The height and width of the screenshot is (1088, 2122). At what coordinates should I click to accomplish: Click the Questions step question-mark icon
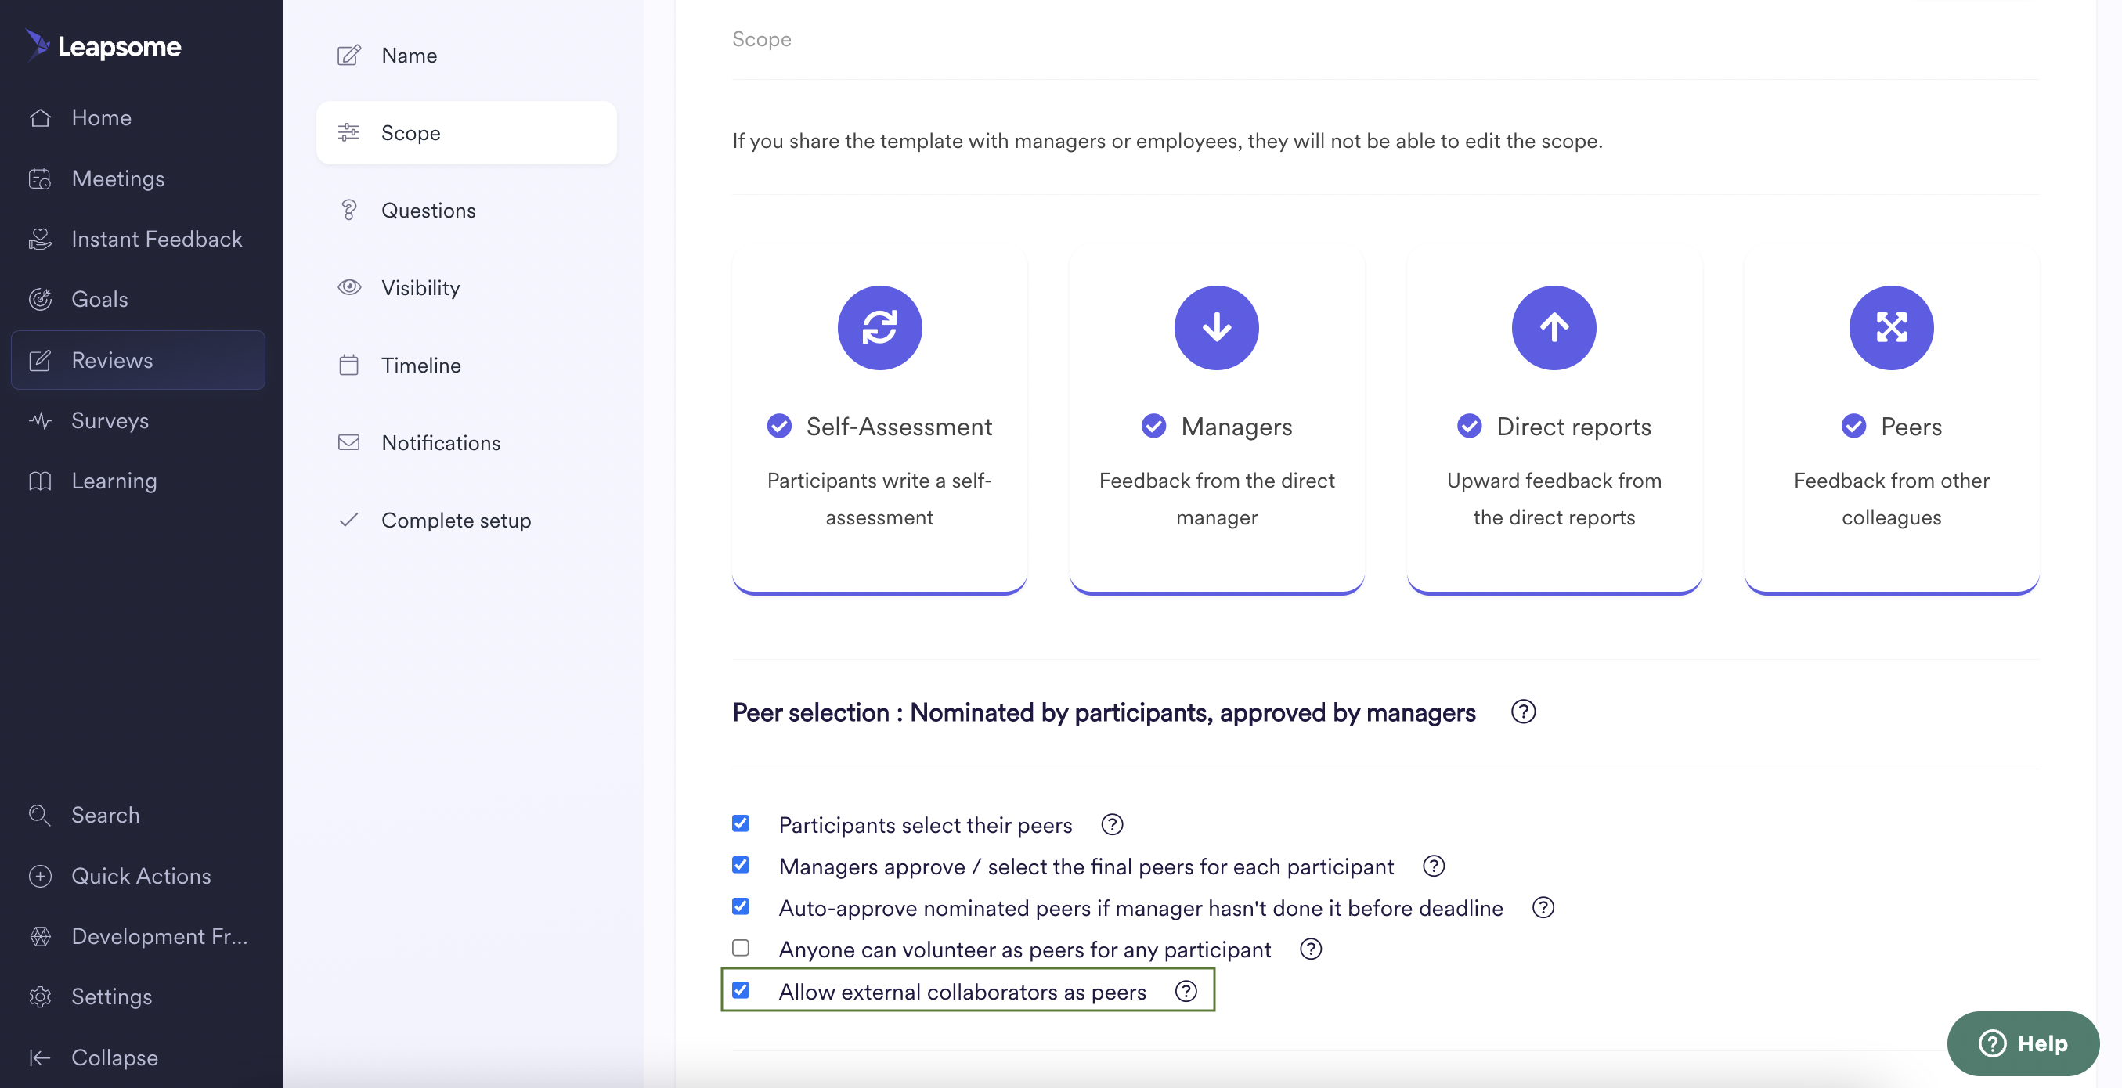click(x=349, y=210)
